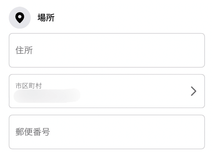Click the 住所 placeholder text
The image size is (213, 152).
[24, 50]
